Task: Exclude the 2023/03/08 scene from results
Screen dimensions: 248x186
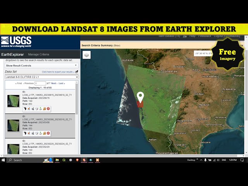Action: click(x=48, y=133)
